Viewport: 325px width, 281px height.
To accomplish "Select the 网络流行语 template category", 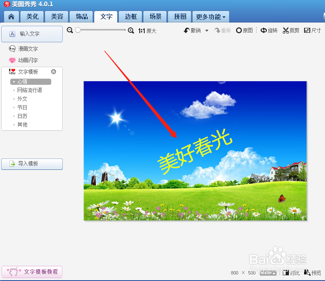I will 30,90.
